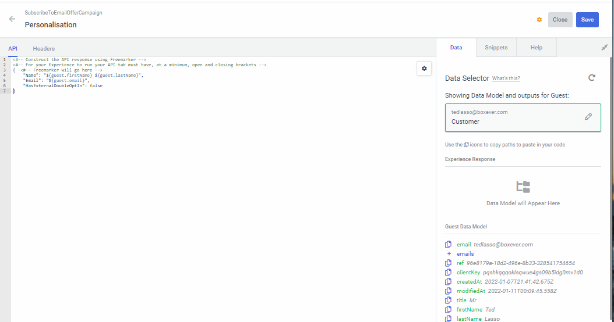Switch to the Headers tab

[x=44, y=49]
